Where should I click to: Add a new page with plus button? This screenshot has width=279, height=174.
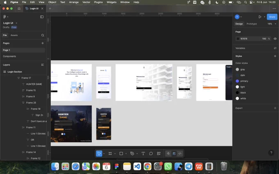(x=43, y=43)
